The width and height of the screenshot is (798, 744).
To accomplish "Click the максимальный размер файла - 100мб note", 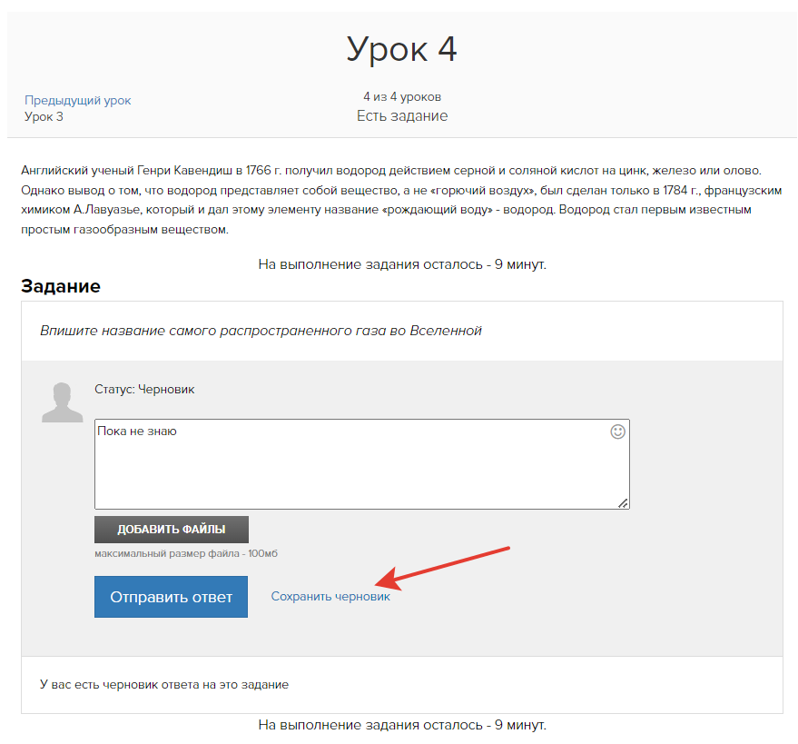I will pos(186,553).
